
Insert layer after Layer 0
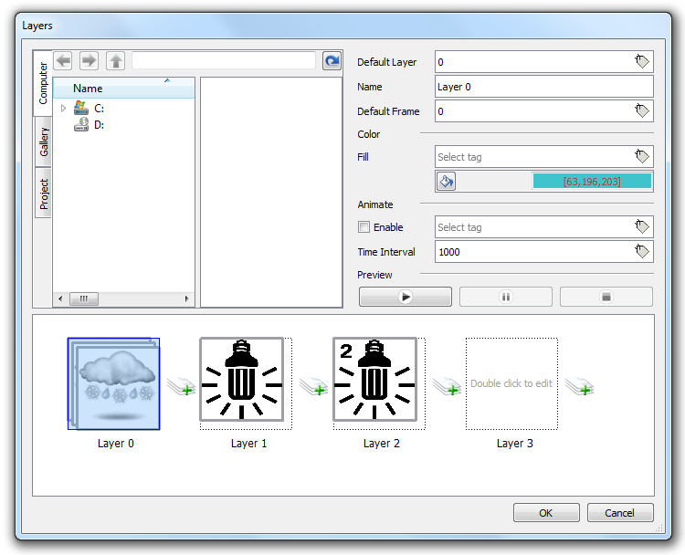pos(181,386)
